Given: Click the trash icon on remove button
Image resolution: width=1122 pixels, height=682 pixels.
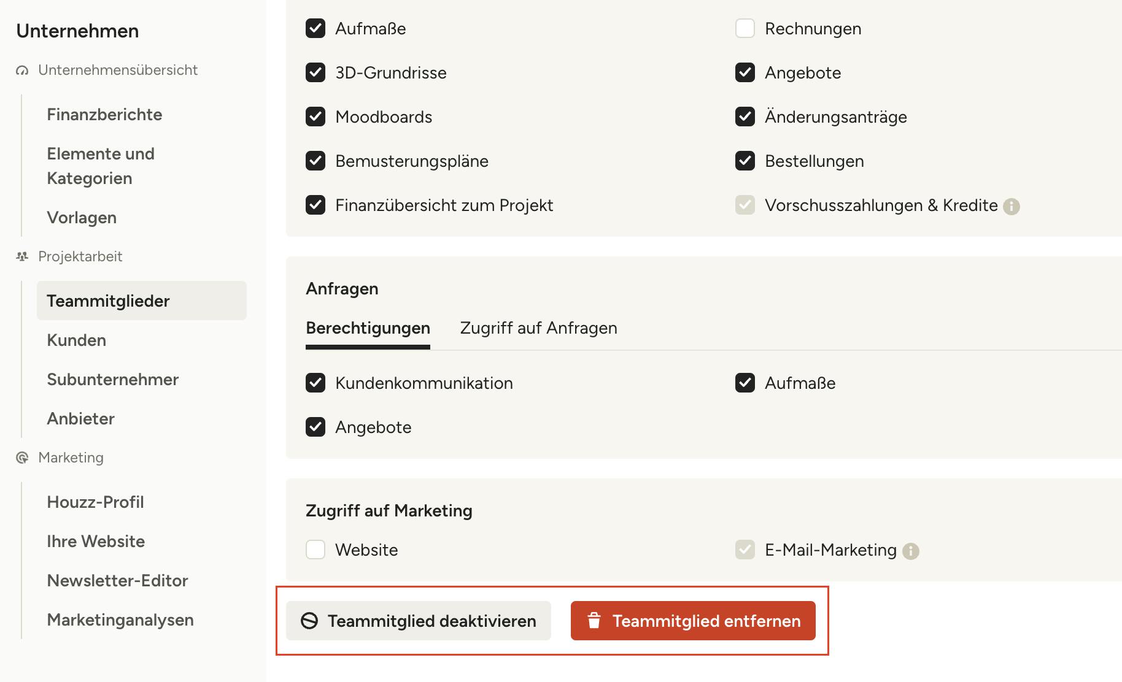Looking at the screenshot, I should [x=594, y=621].
